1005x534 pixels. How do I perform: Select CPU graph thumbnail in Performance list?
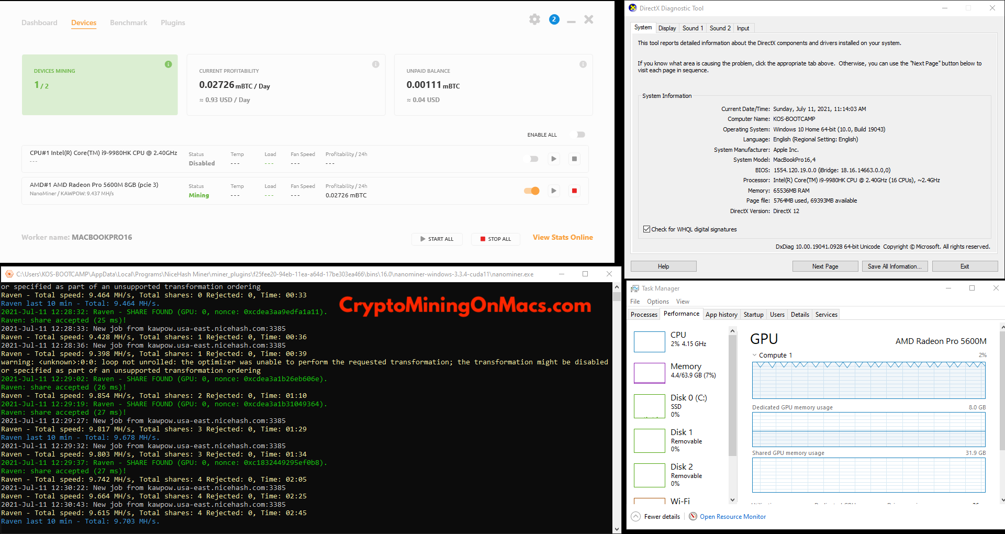(650, 342)
